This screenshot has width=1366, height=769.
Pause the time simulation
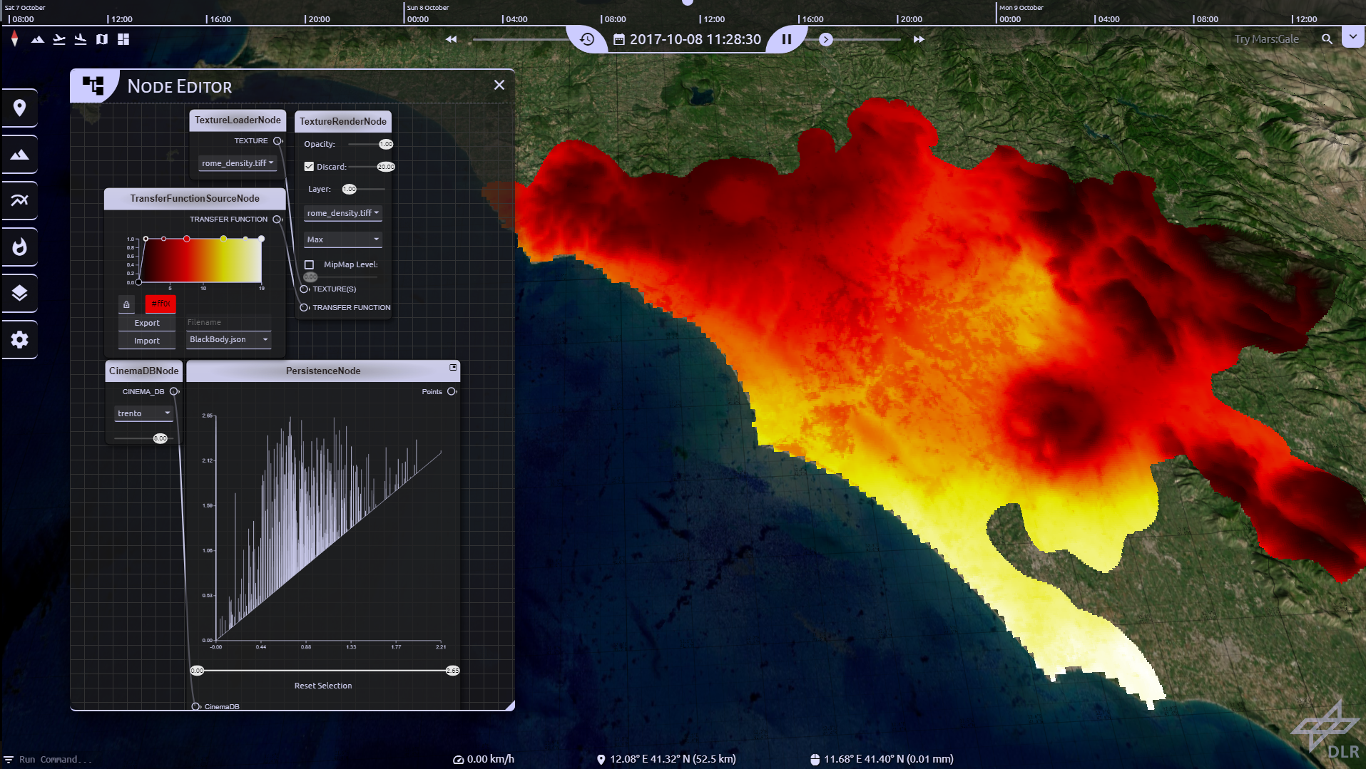(x=786, y=39)
